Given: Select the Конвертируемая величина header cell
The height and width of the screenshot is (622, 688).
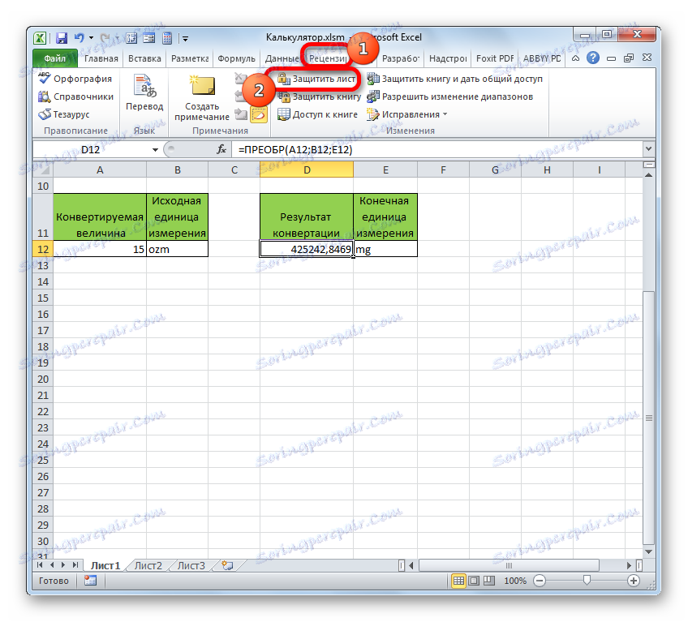Looking at the screenshot, I should [100, 217].
